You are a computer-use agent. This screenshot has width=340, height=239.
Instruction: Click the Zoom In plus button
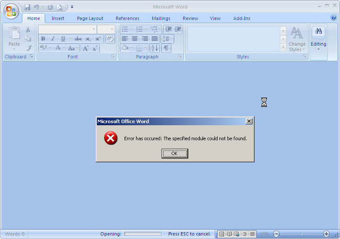coord(326,234)
